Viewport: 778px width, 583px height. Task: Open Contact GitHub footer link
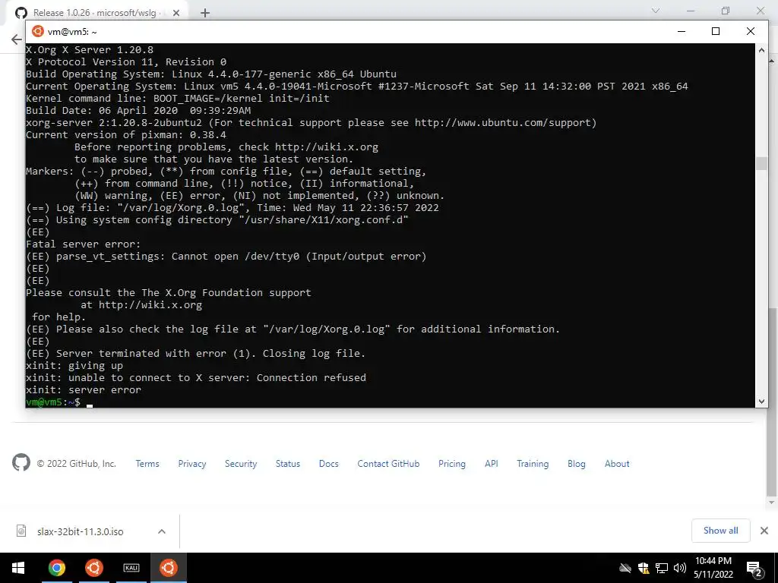click(388, 464)
